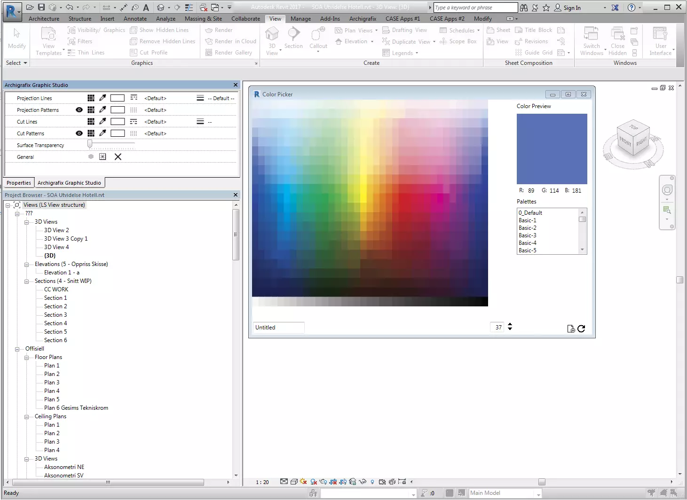687x500 pixels.
Task: Click the line weight icon for Cut Lines
Action: (x=200, y=121)
